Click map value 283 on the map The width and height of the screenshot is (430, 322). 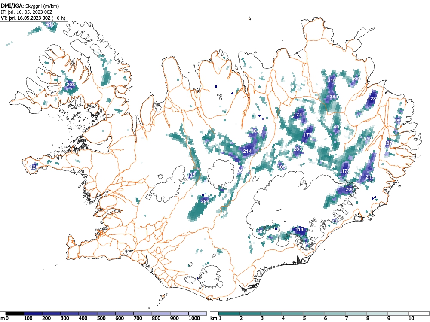pyautogui.click(x=298, y=149)
